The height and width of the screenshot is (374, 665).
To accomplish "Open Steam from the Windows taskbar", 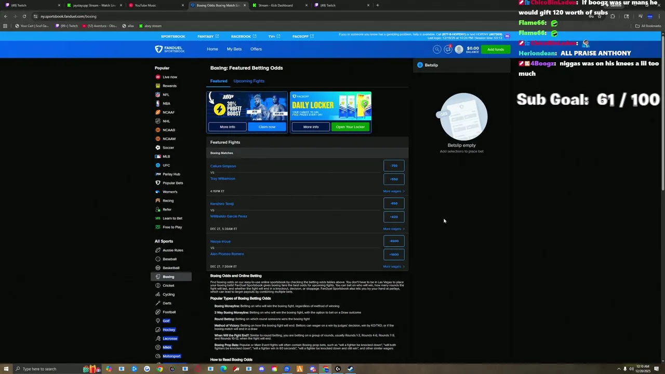I will [350, 369].
